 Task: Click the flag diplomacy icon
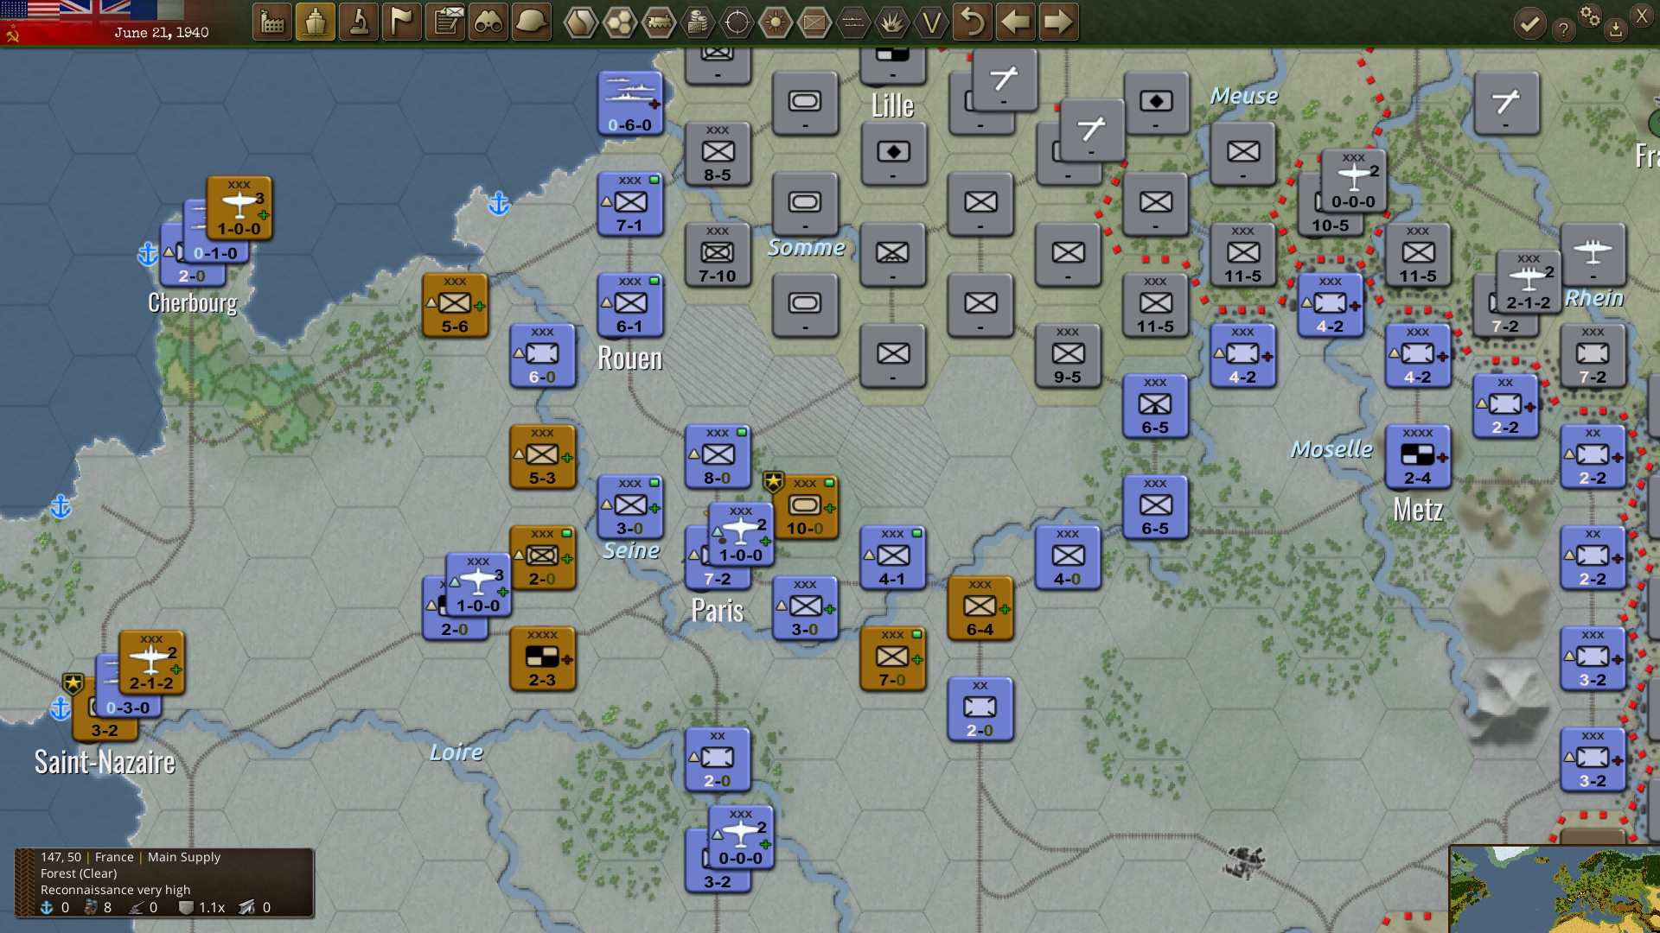[403, 22]
